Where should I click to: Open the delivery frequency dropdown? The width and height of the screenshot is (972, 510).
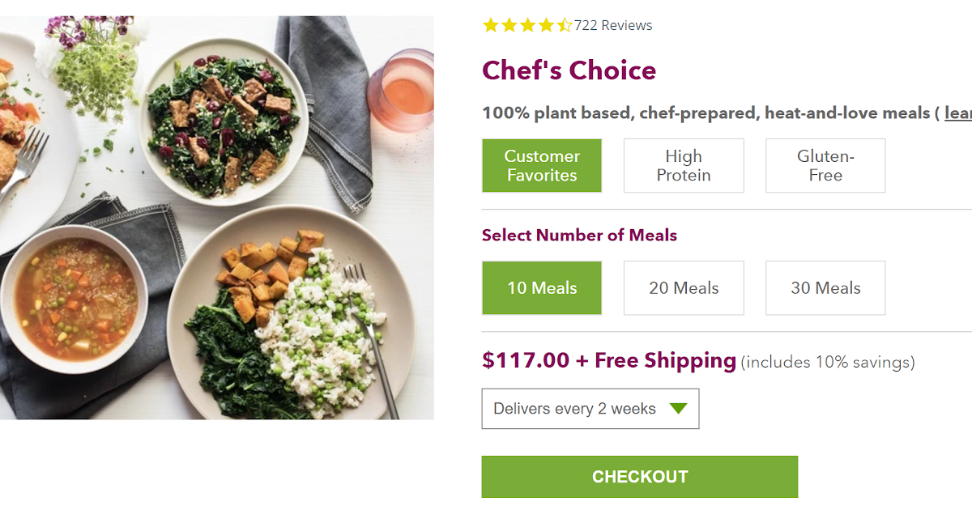[x=590, y=408]
